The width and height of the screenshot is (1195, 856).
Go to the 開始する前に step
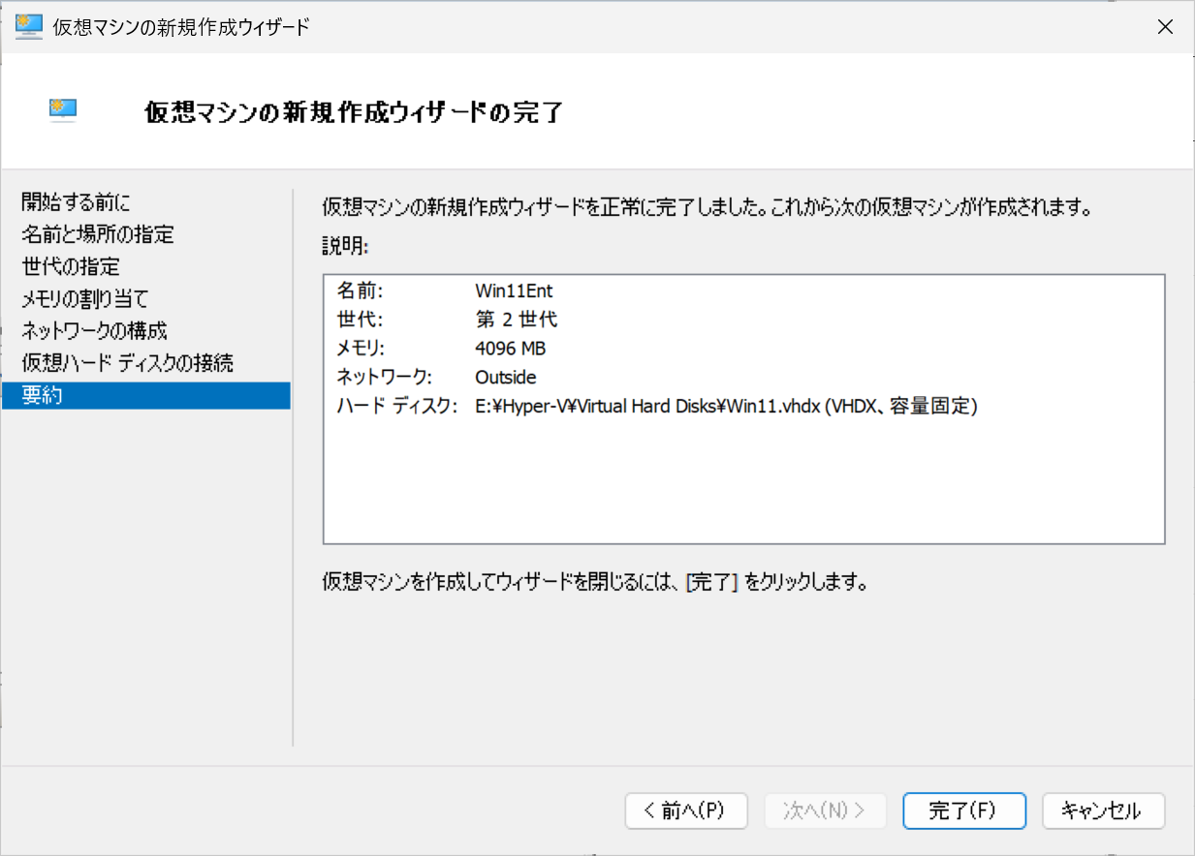point(76,202)
